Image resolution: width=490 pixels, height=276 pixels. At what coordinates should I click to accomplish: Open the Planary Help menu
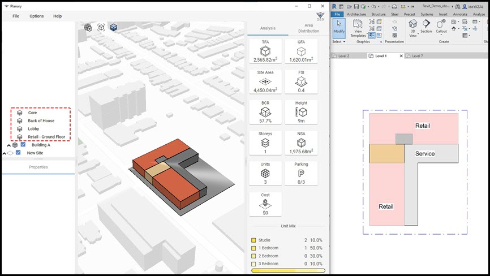[x=58, y=16]
